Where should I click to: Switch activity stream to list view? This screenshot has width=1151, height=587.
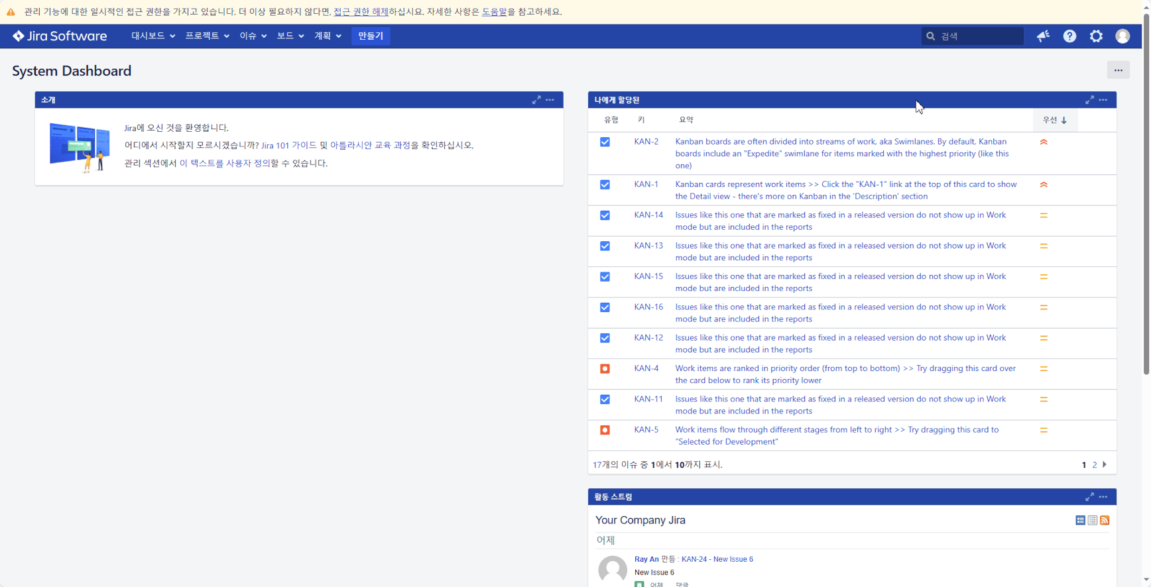point(1092,521)
